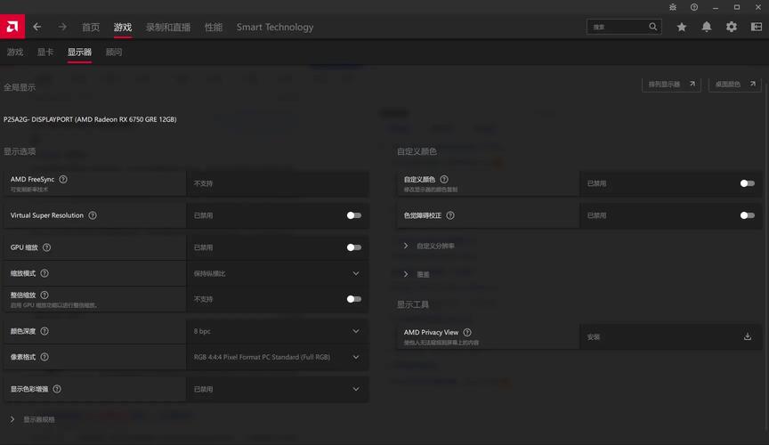The height and width of the screenshot is (445, 769).
Task: Select the top 游戏 main tab
Action: [123, 27]
